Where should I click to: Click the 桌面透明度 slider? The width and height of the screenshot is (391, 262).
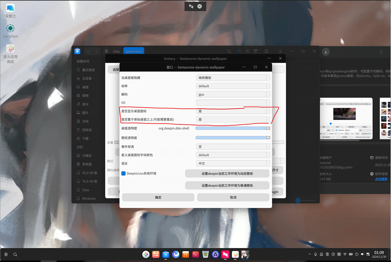click(x=233, y=128)
